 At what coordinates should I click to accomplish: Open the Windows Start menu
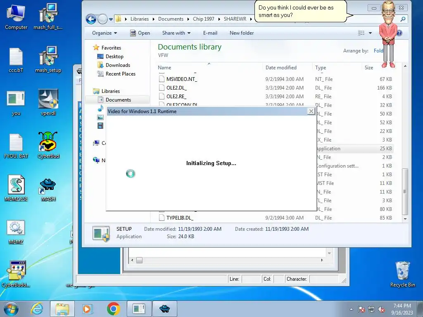(x=11, y=309)
